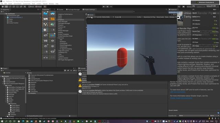
Task: Open the Assets menu
Action: [10, 4]
